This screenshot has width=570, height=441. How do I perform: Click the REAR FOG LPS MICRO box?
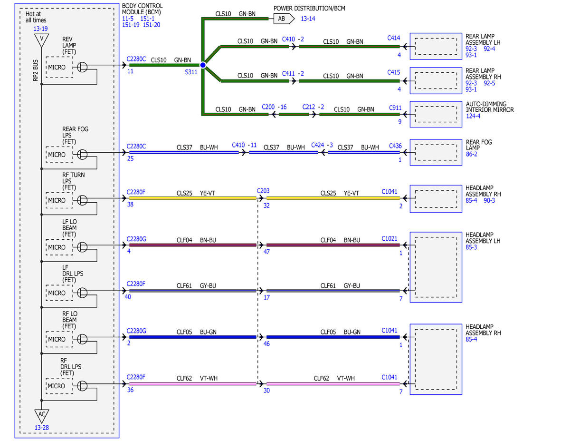[x=58, y=154]
